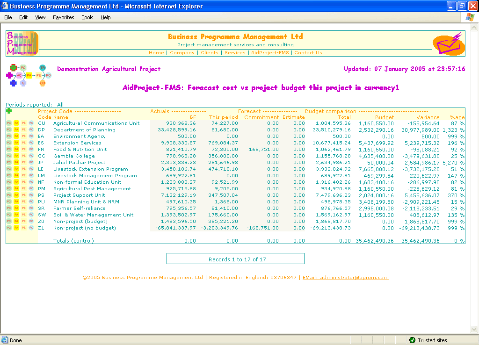479x345 pixels.
Task: Click the G icon in the navigation diagram
Action: coord(23,83)
